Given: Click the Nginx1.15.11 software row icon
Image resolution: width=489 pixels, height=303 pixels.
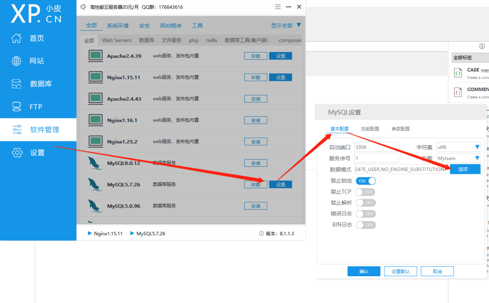Looking at the screenshot, I should point(96,77).
